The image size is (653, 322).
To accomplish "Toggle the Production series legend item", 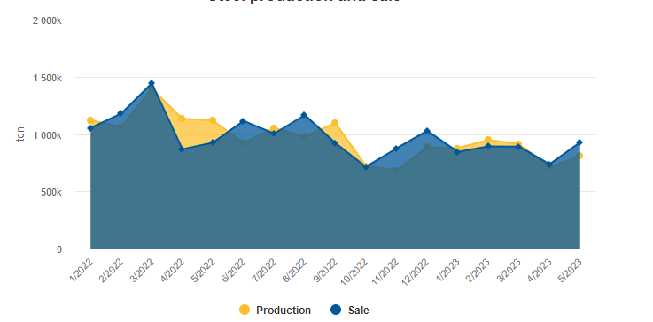I will click(275, 310).
